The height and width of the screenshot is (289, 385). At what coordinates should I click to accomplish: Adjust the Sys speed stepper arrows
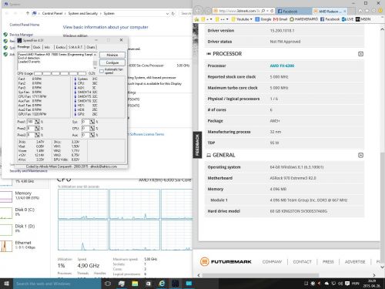click(92, 122)
